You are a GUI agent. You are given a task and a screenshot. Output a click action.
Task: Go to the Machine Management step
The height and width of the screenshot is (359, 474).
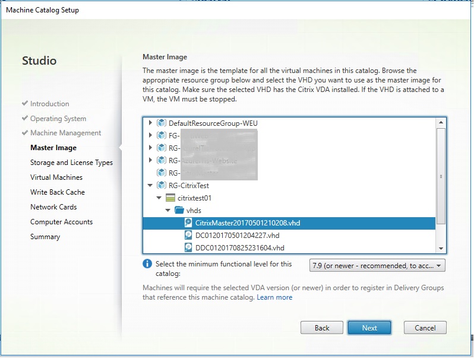click(65, 133)
